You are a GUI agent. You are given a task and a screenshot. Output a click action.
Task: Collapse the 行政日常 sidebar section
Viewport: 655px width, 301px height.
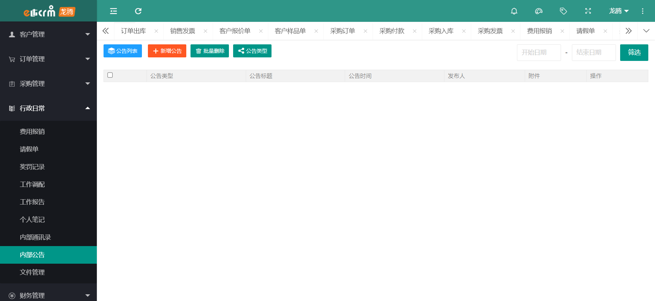pyautogui.click(x=48, y=108)
